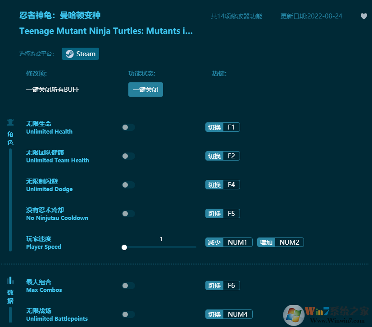This screenshot has width=372, height=327.
Task: Click the F5 hotkey for Ninjutsu Cooldown
Action: pos(231,214)
